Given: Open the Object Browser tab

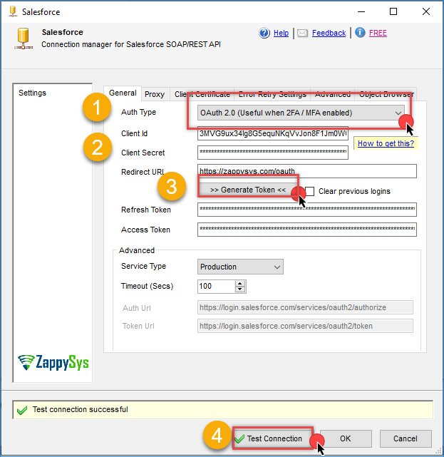Looking at the screenshot, I should click(x=386, y=94).
